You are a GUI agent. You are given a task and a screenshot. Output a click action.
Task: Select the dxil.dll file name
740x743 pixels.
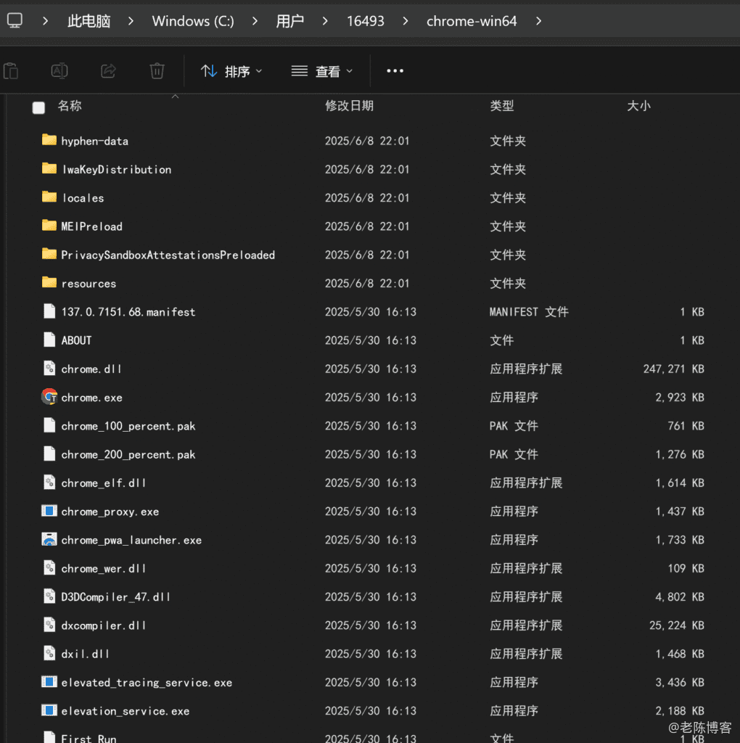coord(86,654)
